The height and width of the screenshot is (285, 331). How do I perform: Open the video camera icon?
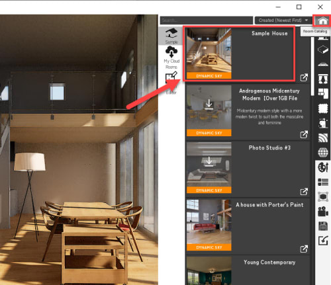[x=323, y=212]
